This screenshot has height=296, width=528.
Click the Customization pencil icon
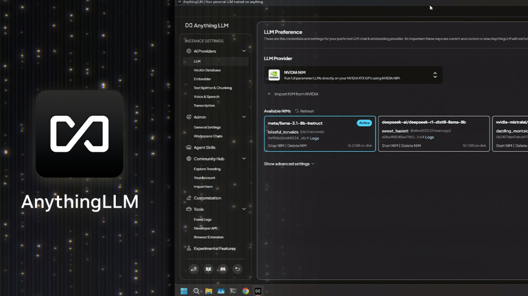coord(188,198)
